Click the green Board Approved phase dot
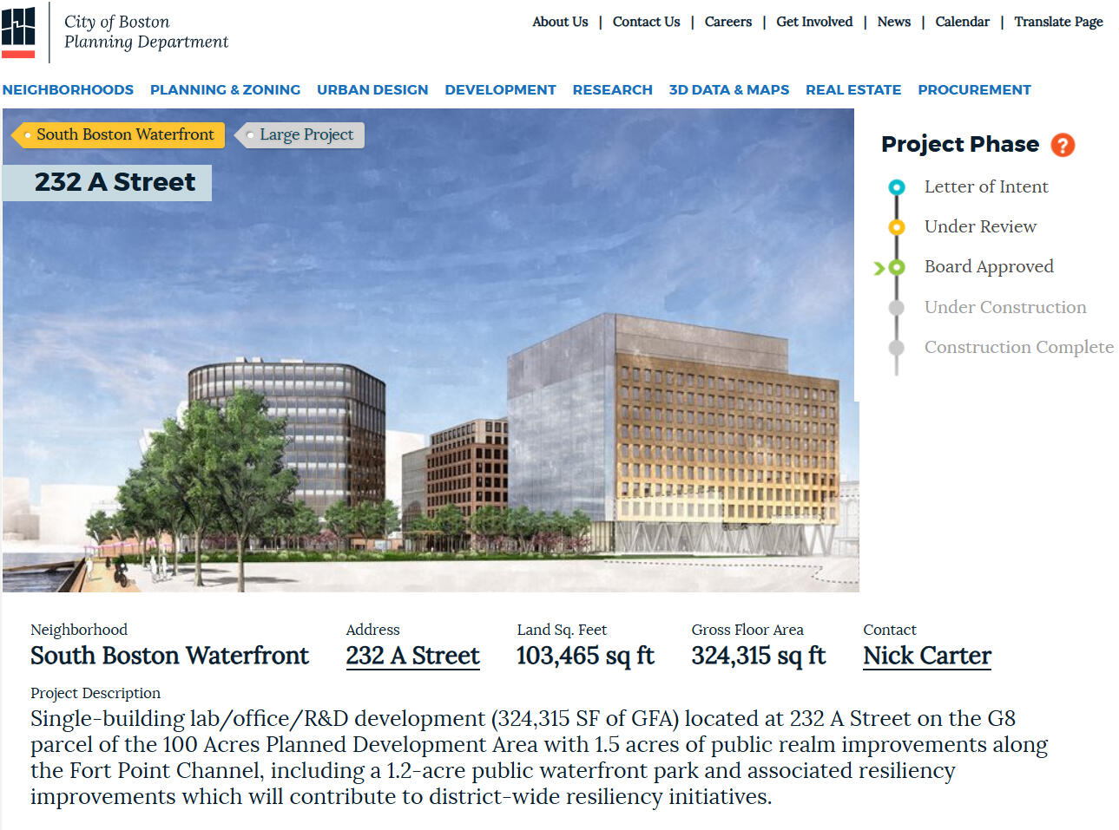Screen dimensions: 1119x830 [x=897, y=268]
